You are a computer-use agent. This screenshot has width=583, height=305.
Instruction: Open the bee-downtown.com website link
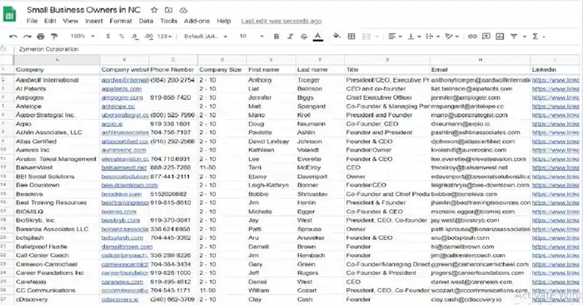click(x=129, y=185)
